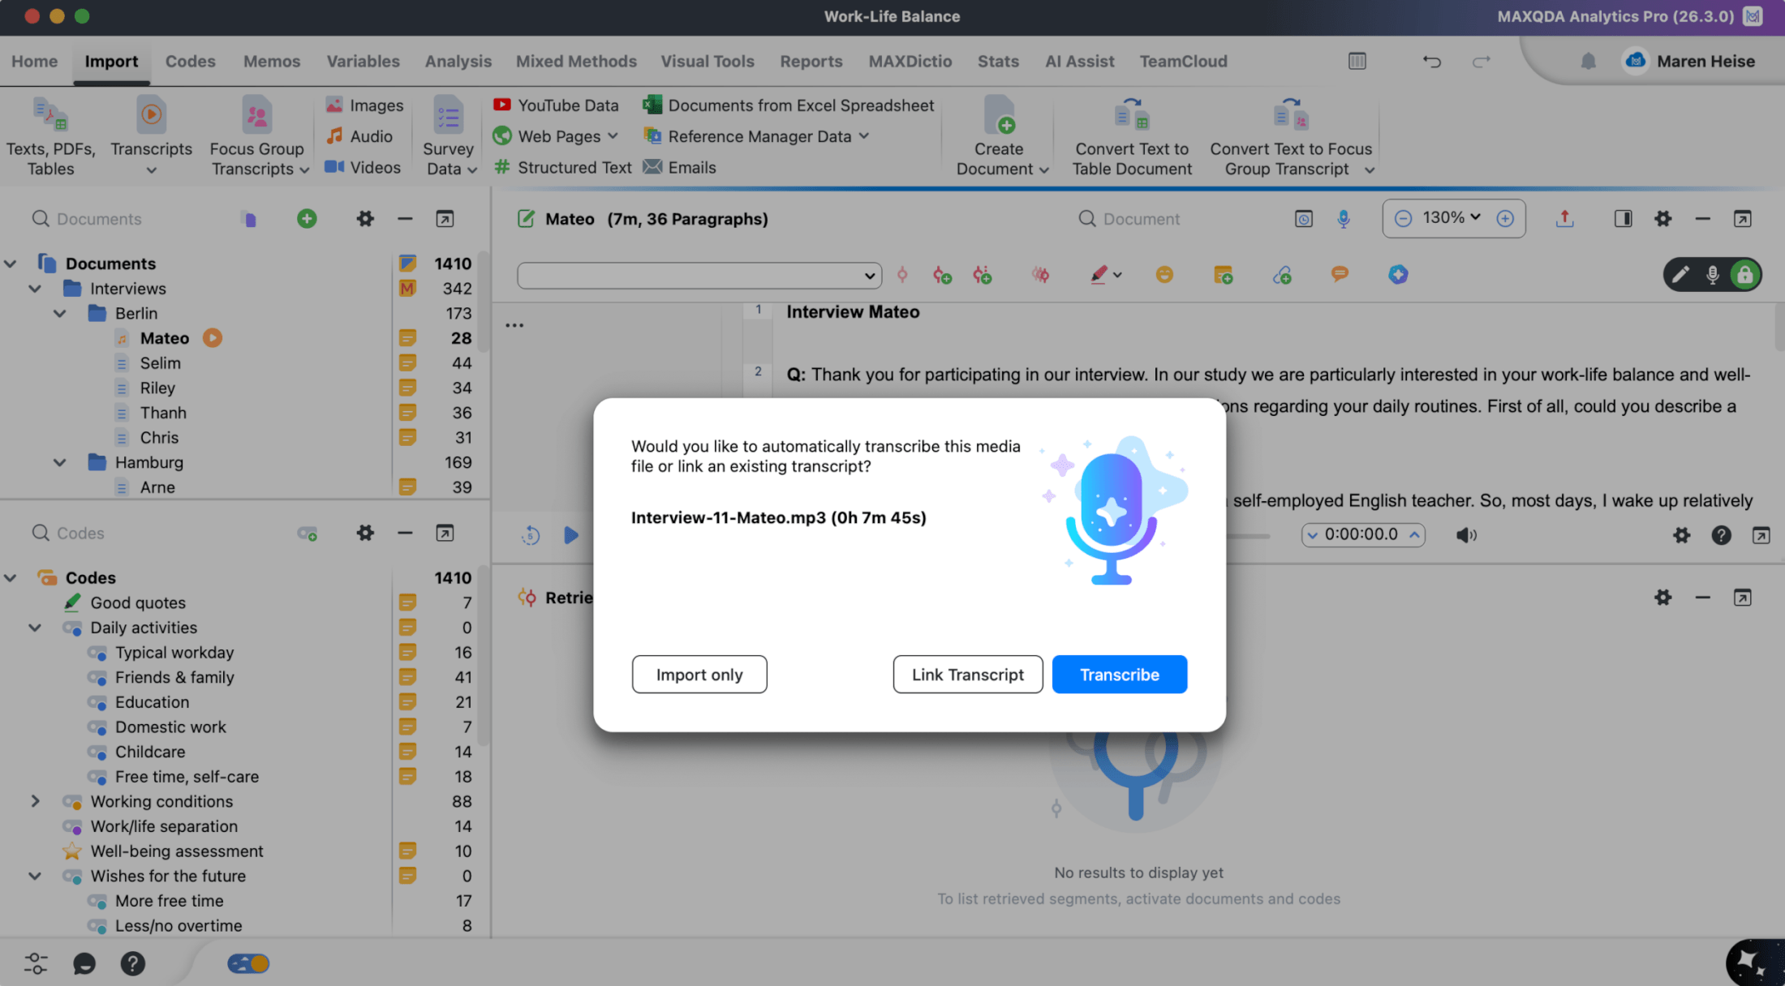This screenshot has width=1785, height=986.
Task: Import Videos
Action: [363, 167]
